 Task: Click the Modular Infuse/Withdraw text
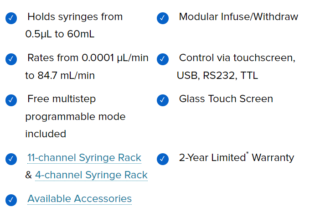pos(238,17)
